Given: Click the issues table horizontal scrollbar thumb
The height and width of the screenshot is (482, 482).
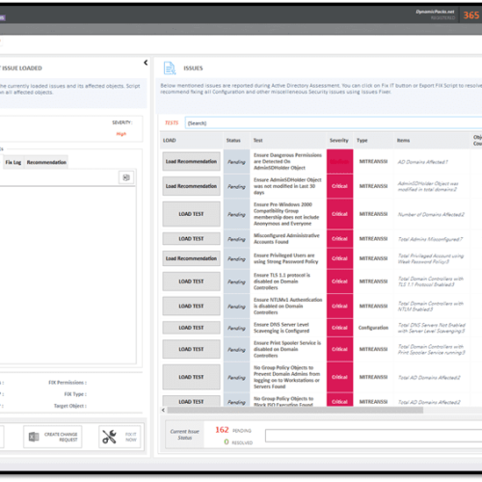Looking at the screenshot, I should pos(295,410).
